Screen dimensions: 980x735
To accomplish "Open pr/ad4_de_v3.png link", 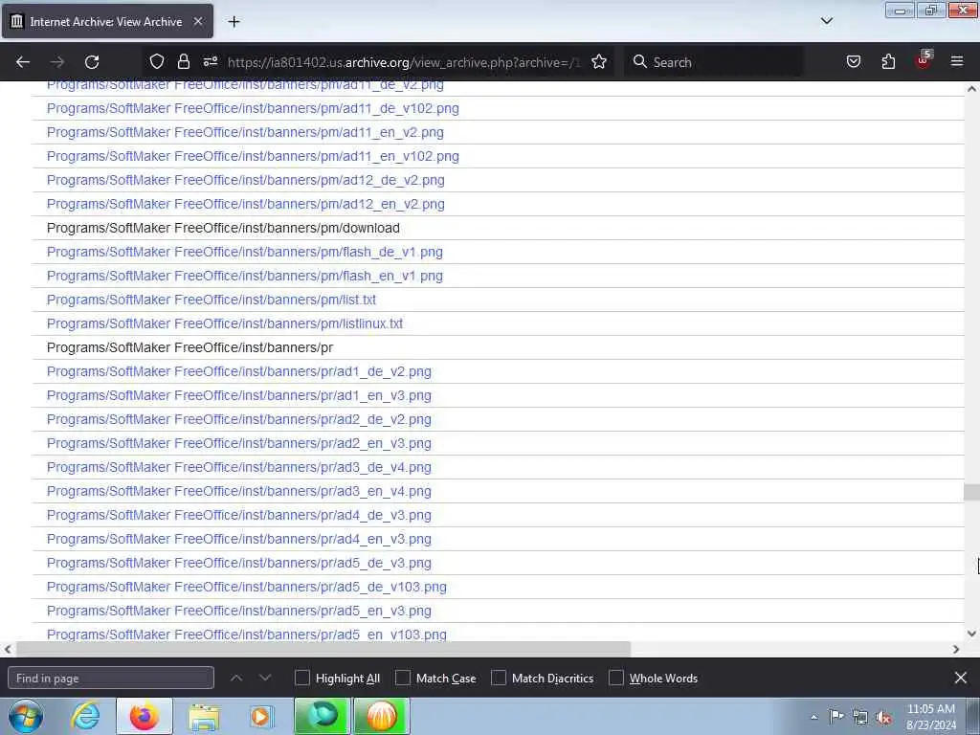I will coord(238,515).
